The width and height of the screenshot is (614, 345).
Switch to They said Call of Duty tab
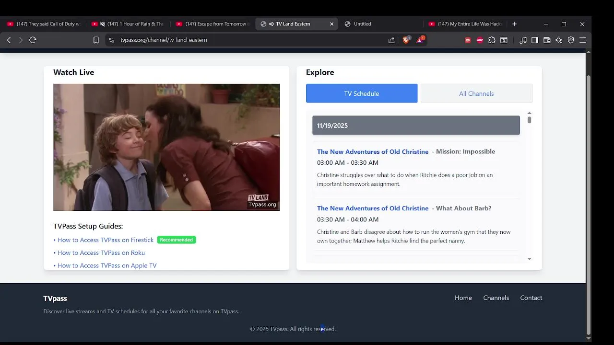pyautogui.click(x=44, y=24)
